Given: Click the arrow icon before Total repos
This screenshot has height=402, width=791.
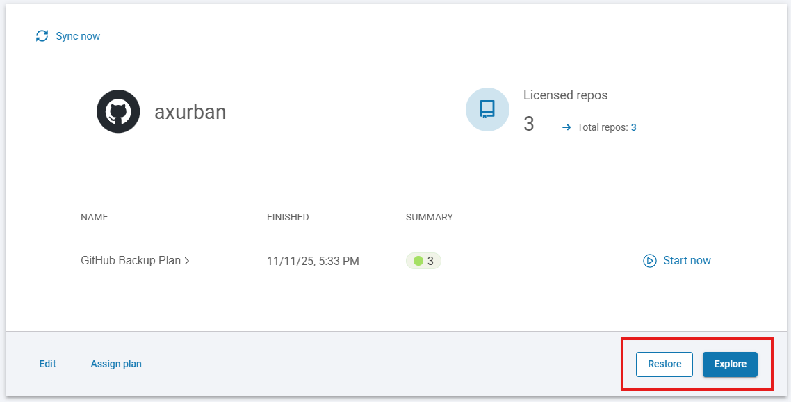Looking at the screenshot, I should [566, 127].
